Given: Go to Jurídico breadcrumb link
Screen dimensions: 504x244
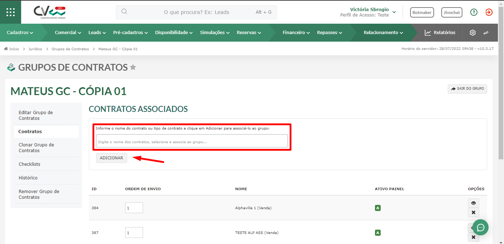Looking at the screenshot, I should pyautogui.click(x=35, y=49).
